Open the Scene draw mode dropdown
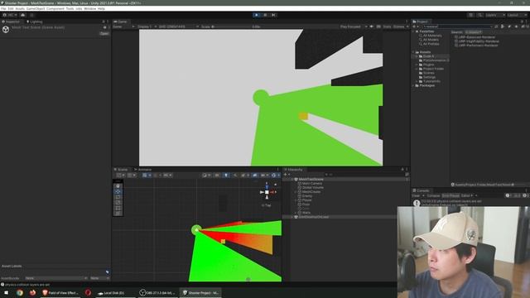This screenshot has height=298, width=530. point(206,175)
